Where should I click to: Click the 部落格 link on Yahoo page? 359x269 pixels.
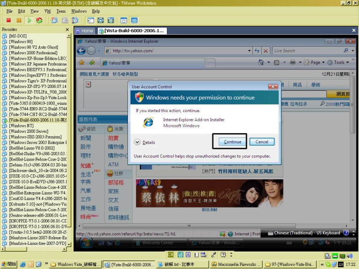click(116, 182)
